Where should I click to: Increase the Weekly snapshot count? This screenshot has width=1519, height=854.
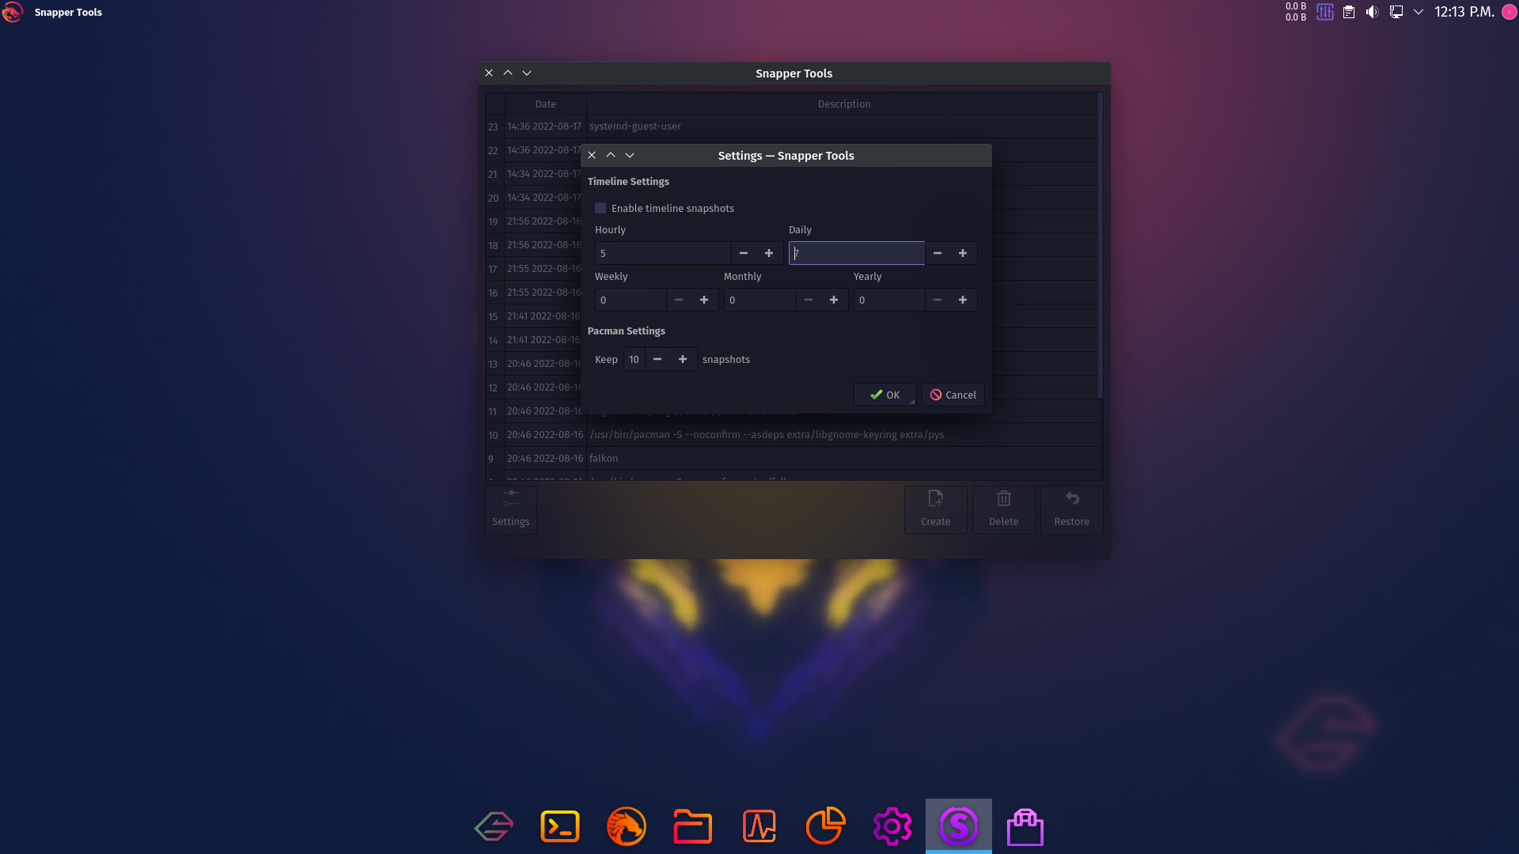pyautogui.click(x=704, y=300)
